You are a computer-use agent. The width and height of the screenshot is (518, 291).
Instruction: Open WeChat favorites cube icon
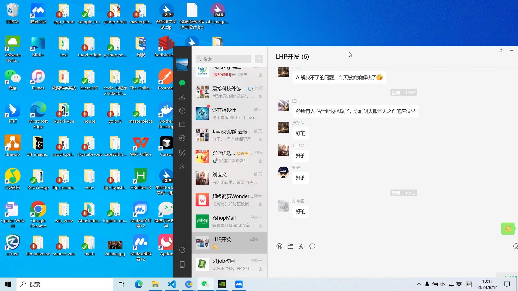pyautogui.click(x=182, y=110)
